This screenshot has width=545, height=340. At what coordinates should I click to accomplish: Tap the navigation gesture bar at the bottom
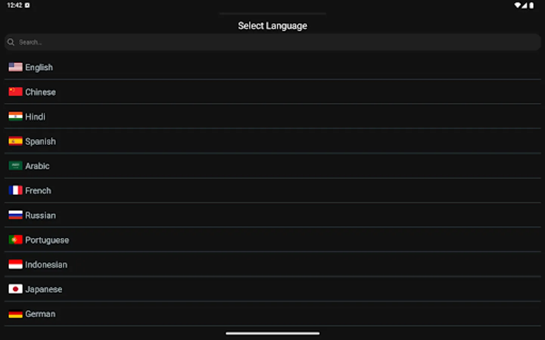(x=272, y=334)
